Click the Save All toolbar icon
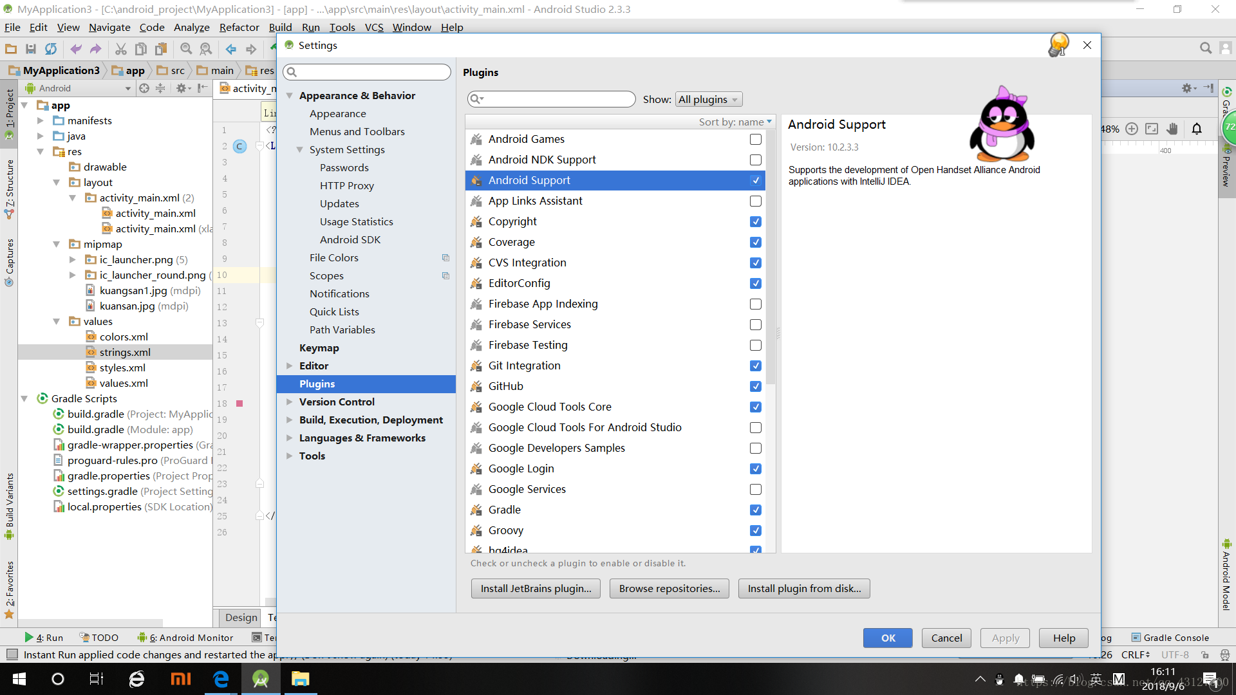Screen dimensions: 1236x695 30,49
